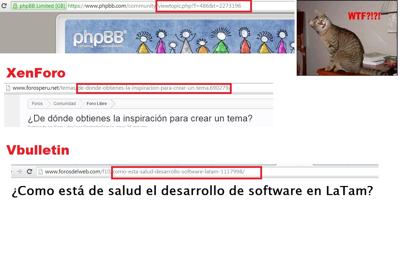Click the green padlock security icon
The width and height of the screenshot is (405, 268).
pyautogui.click(x=15, y=6)
